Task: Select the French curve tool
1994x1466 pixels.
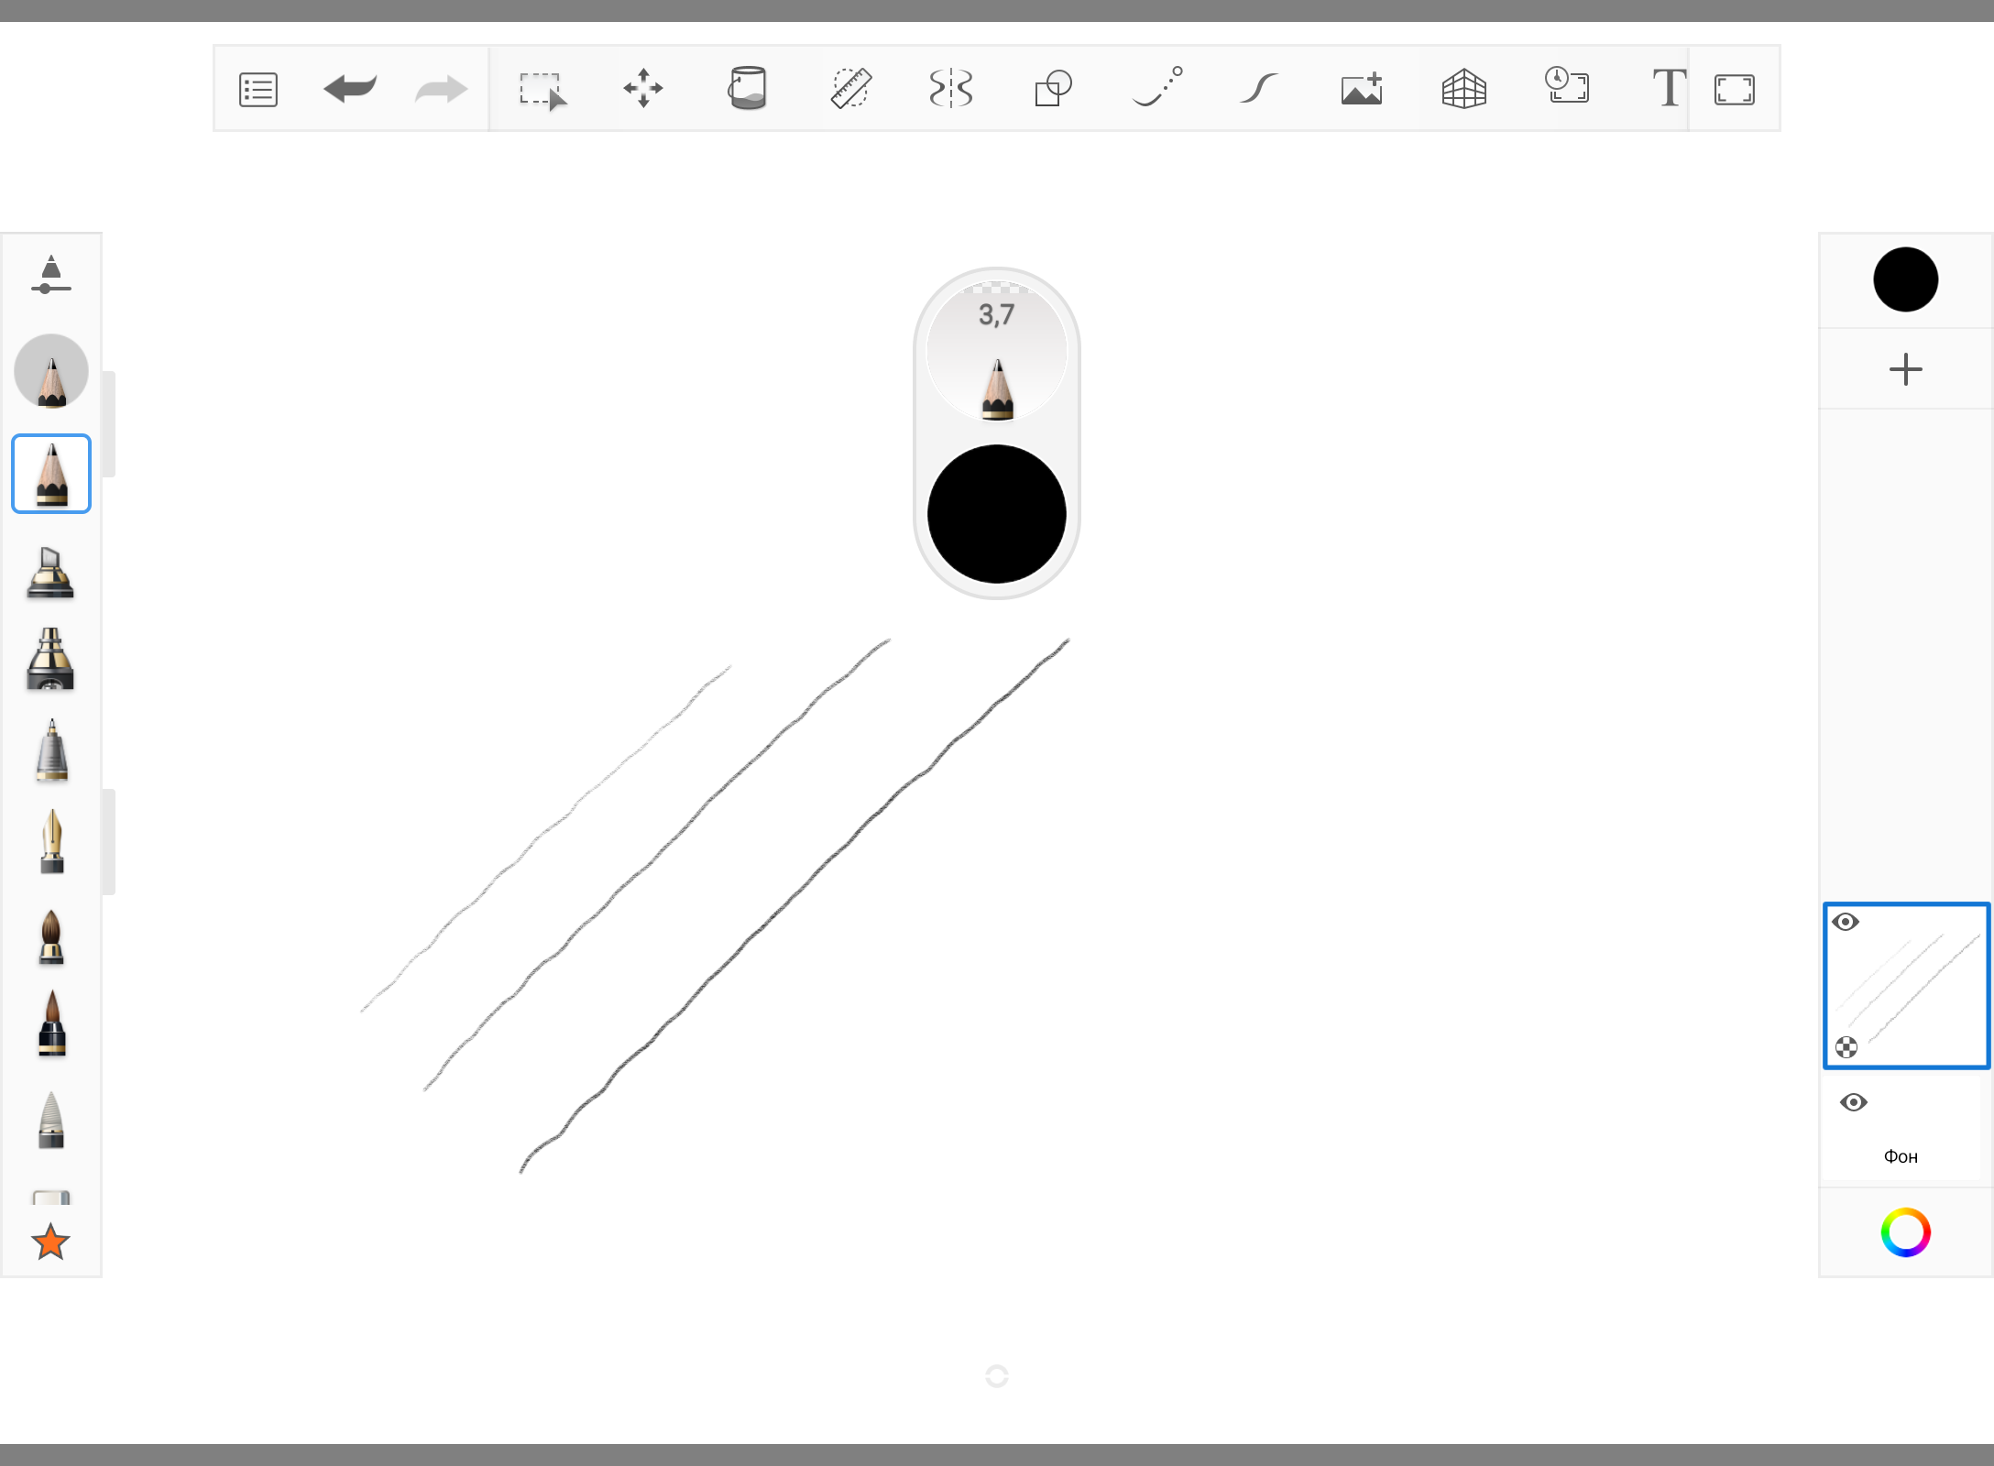Action: [x=1259, y=89]
